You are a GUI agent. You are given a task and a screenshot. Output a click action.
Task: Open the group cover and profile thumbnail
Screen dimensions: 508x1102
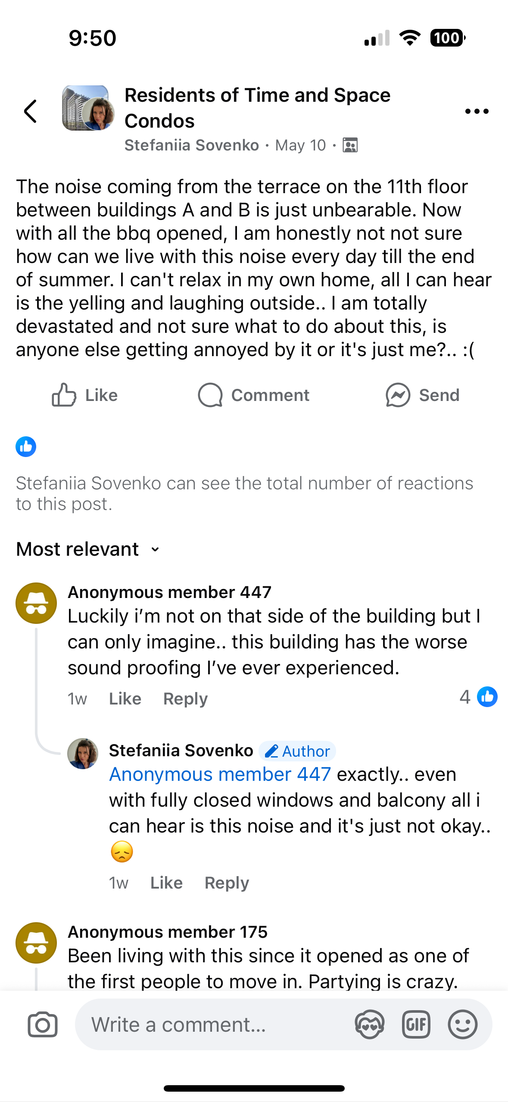coord(88,108)
